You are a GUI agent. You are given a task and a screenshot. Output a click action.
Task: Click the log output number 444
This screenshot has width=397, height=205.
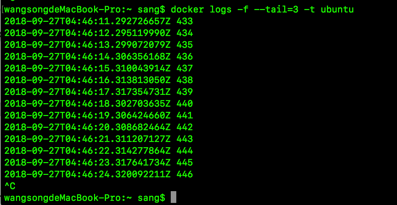click(185, 151)
